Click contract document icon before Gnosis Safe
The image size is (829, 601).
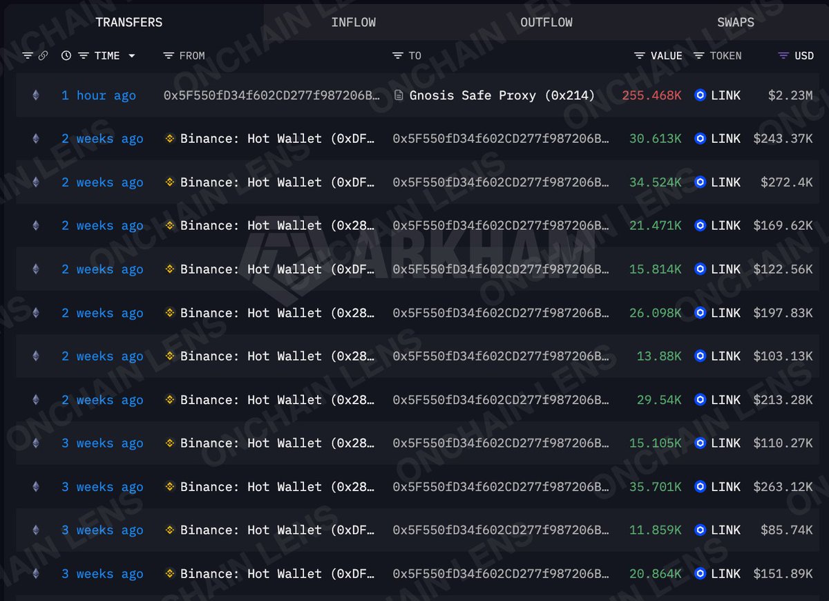399,95
